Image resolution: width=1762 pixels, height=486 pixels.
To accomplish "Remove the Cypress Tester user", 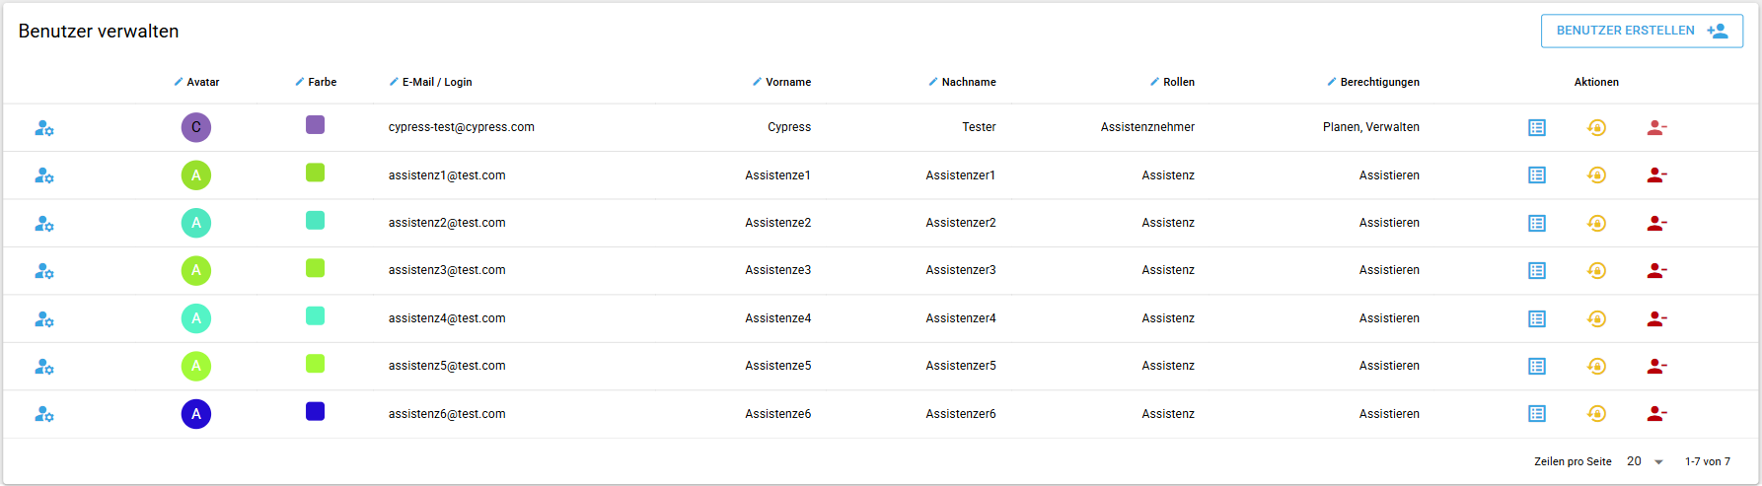I will [x=1656, y=128].
